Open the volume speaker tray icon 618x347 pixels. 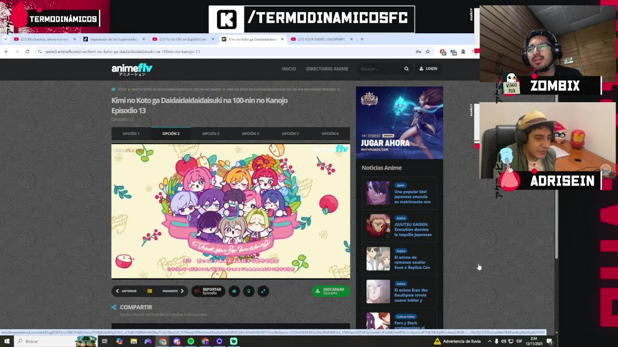click(504, 341)
